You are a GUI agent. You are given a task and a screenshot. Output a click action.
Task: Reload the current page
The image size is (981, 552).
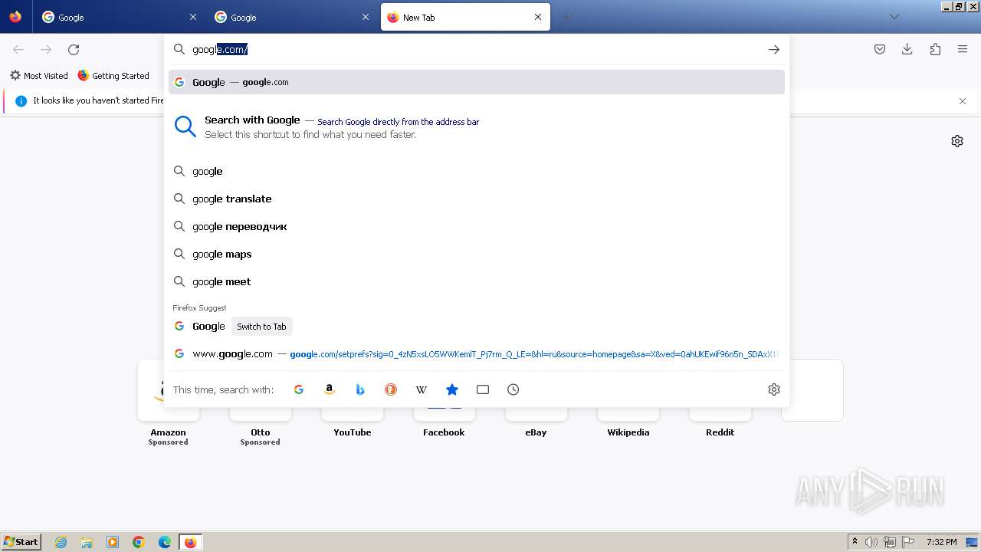click(x=74, y=50)
